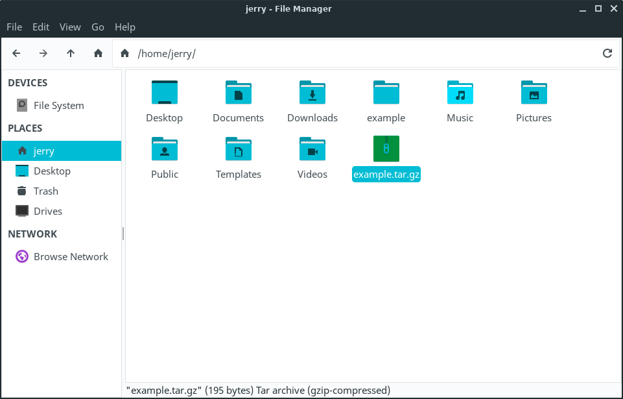Reload the folder with the refresh icon

(x=607, y=53)
